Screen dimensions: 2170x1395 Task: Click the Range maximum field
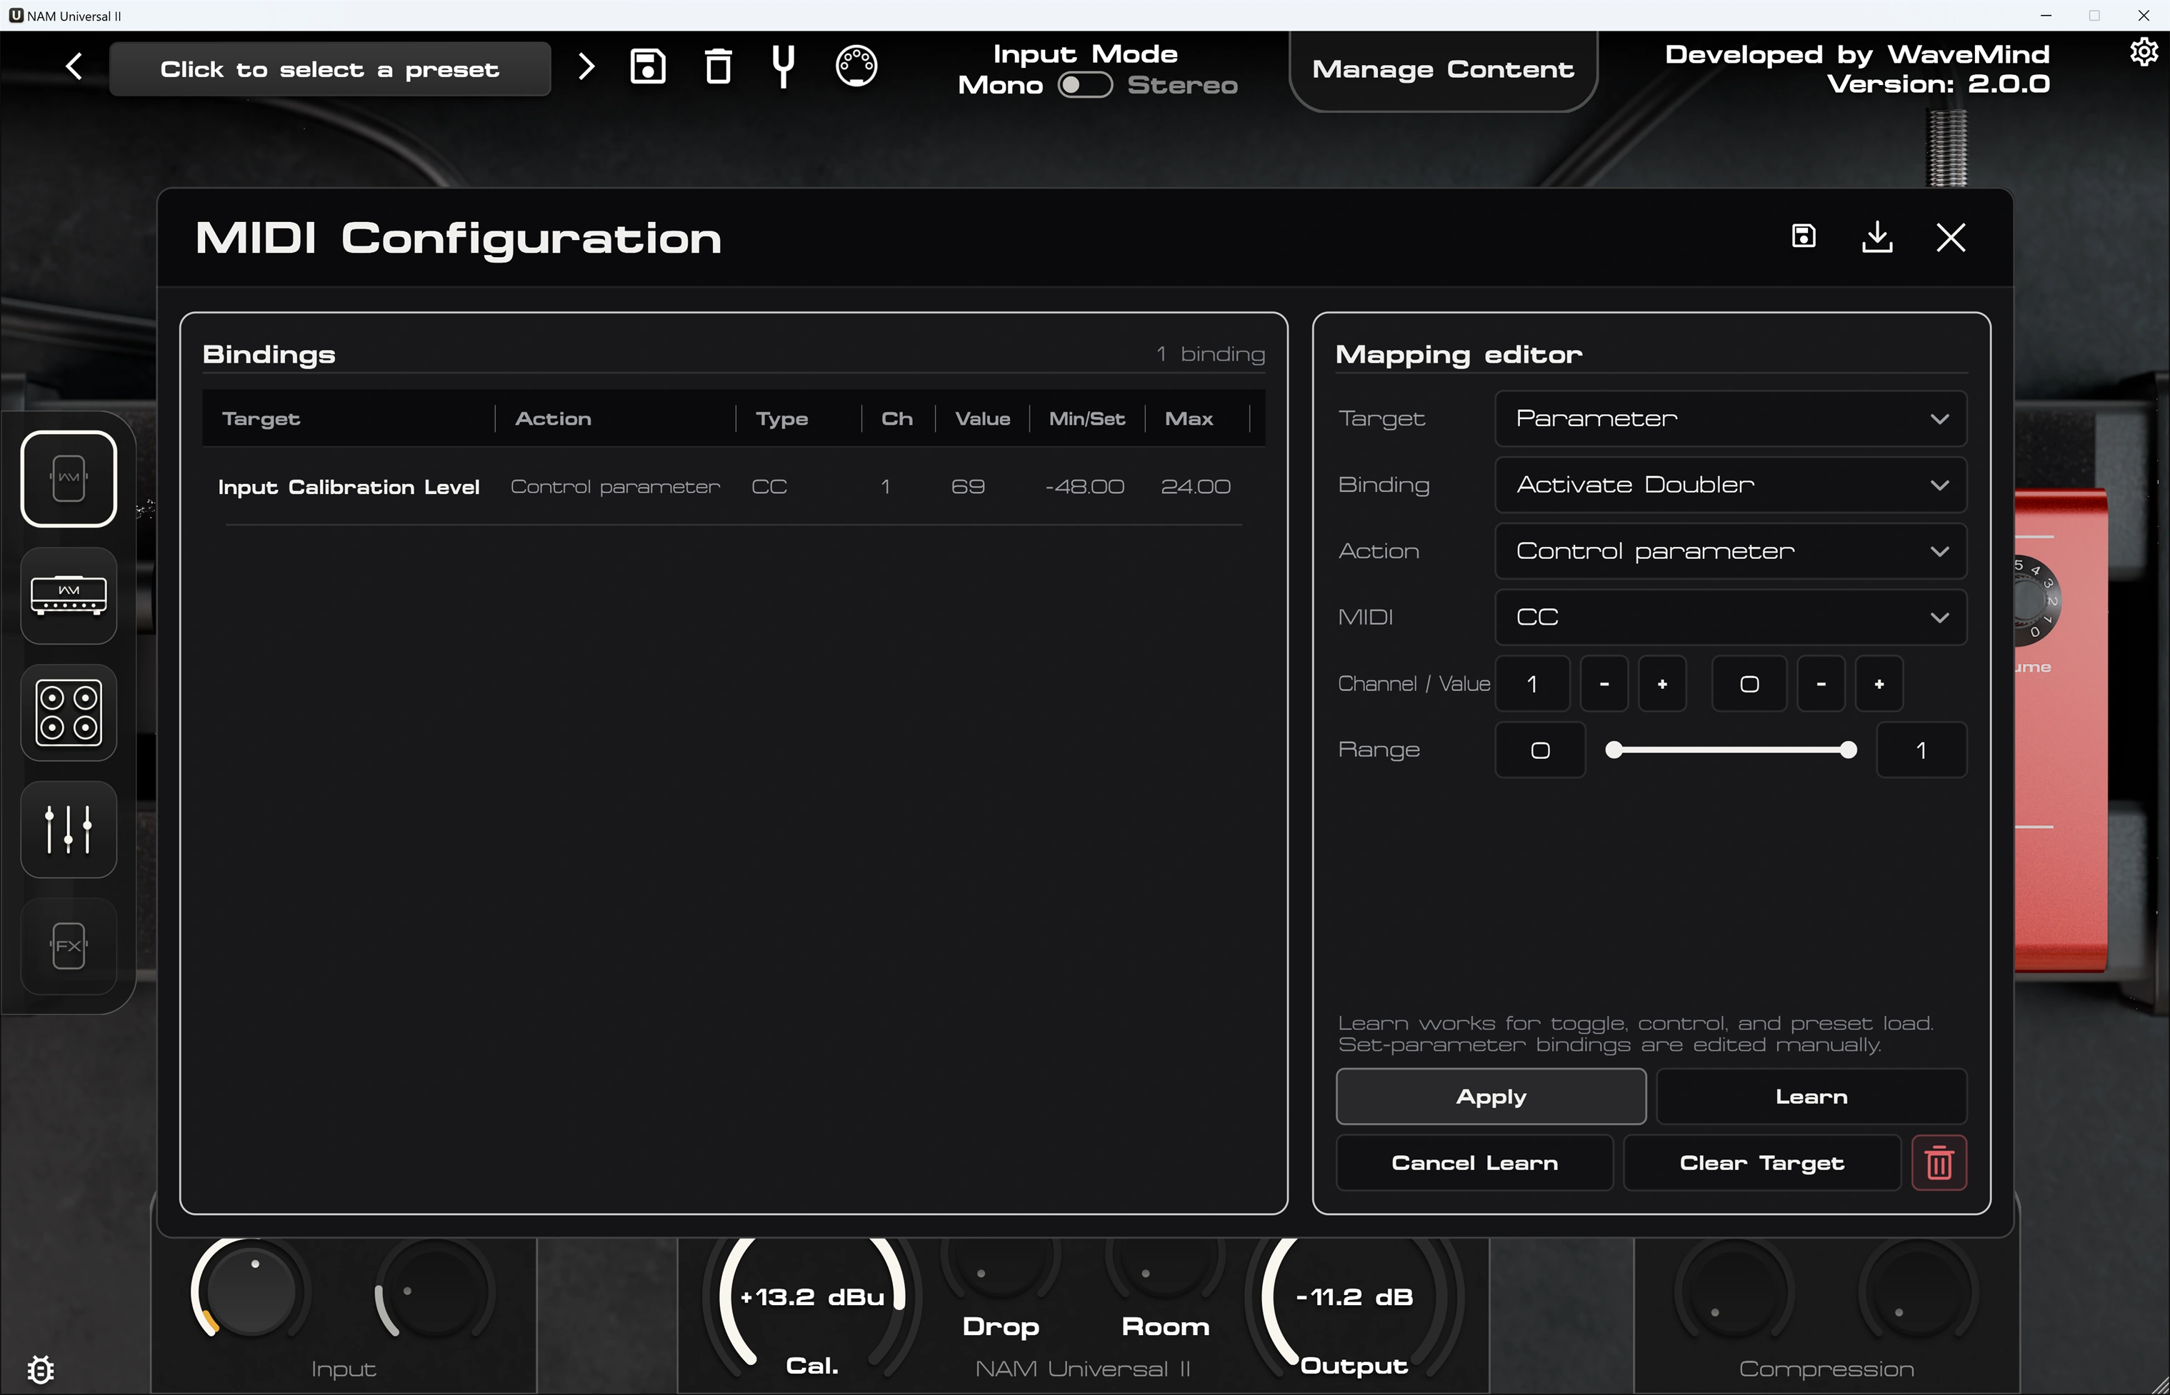tap(1921, 750)
